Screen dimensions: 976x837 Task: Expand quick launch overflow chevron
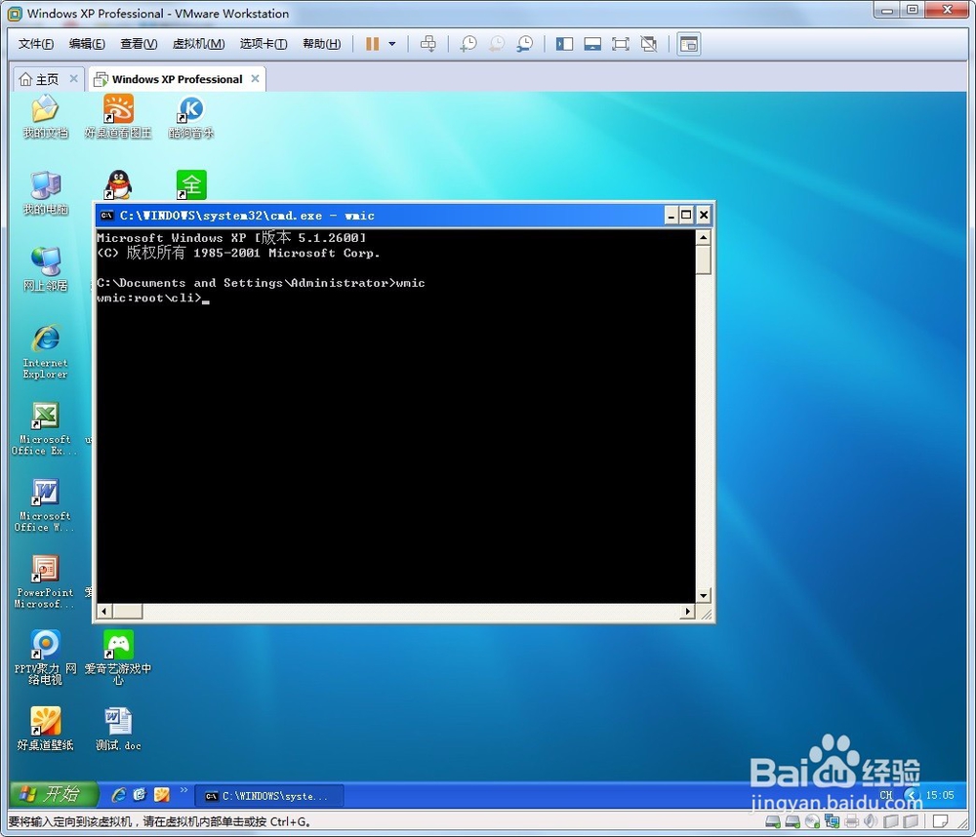tap(183, 790)
